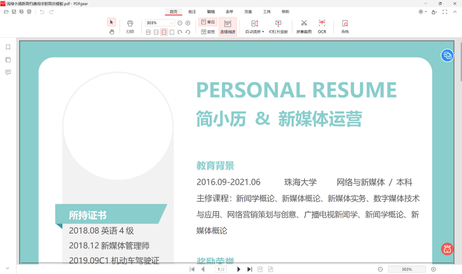Undo the last action
462x274 pixels.
click(x=42, y=12)
